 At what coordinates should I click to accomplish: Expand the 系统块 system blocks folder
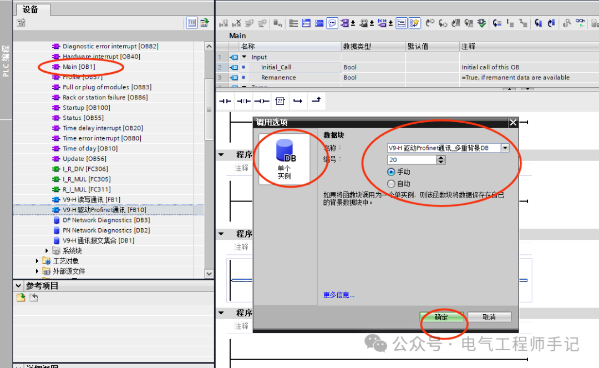pos(47,251)
